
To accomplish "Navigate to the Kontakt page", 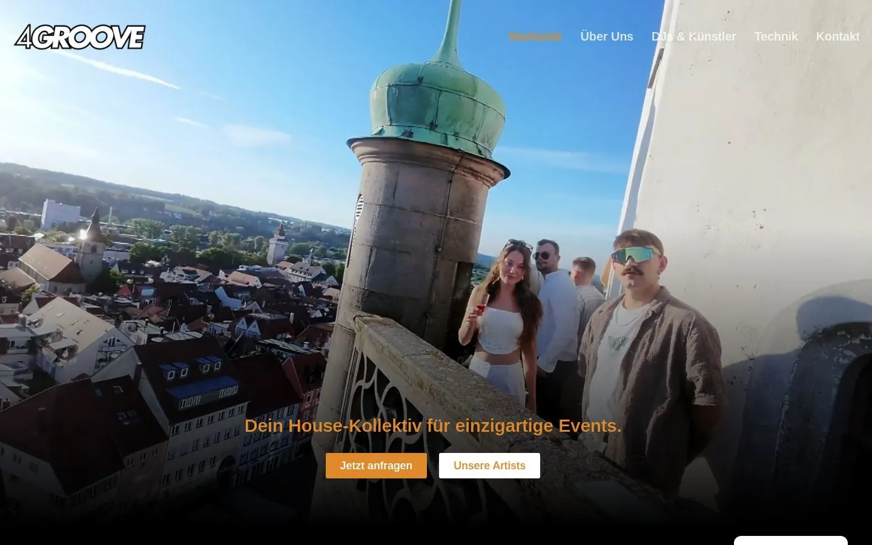I will coord(837,36).
